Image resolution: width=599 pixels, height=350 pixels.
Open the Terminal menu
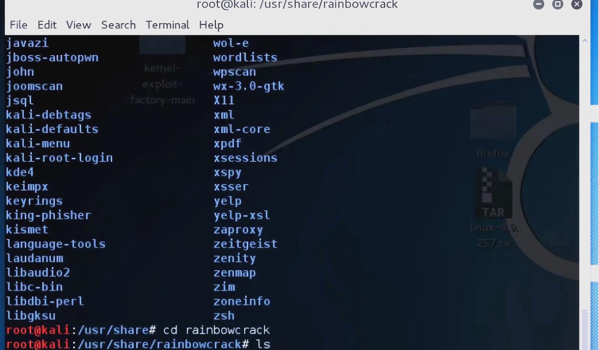coord(167,25)
